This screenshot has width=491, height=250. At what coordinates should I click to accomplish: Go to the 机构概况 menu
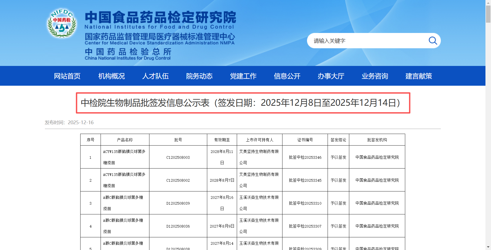click(111, 76)
